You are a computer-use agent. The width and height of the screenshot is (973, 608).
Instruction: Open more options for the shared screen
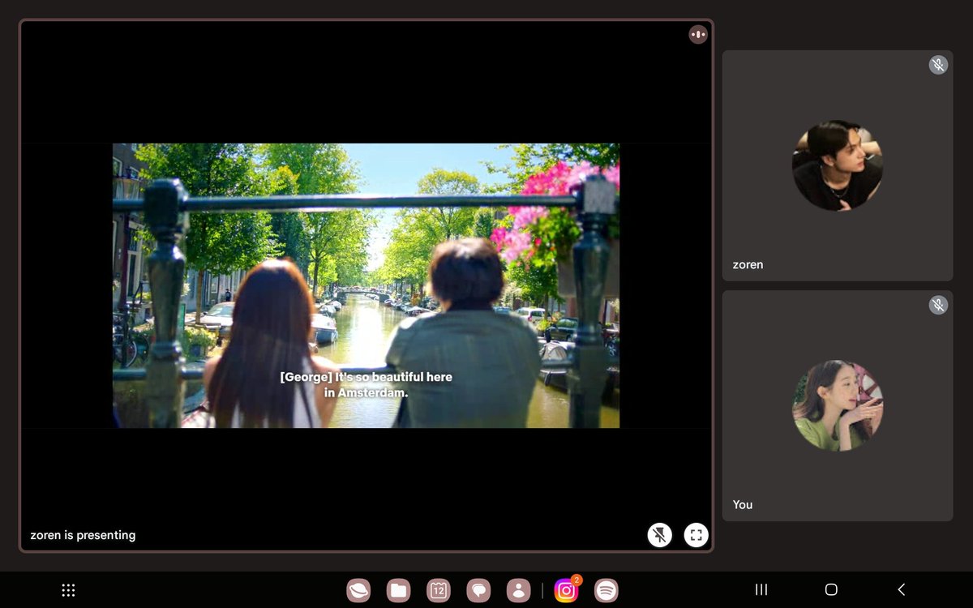tap(697, 34)
